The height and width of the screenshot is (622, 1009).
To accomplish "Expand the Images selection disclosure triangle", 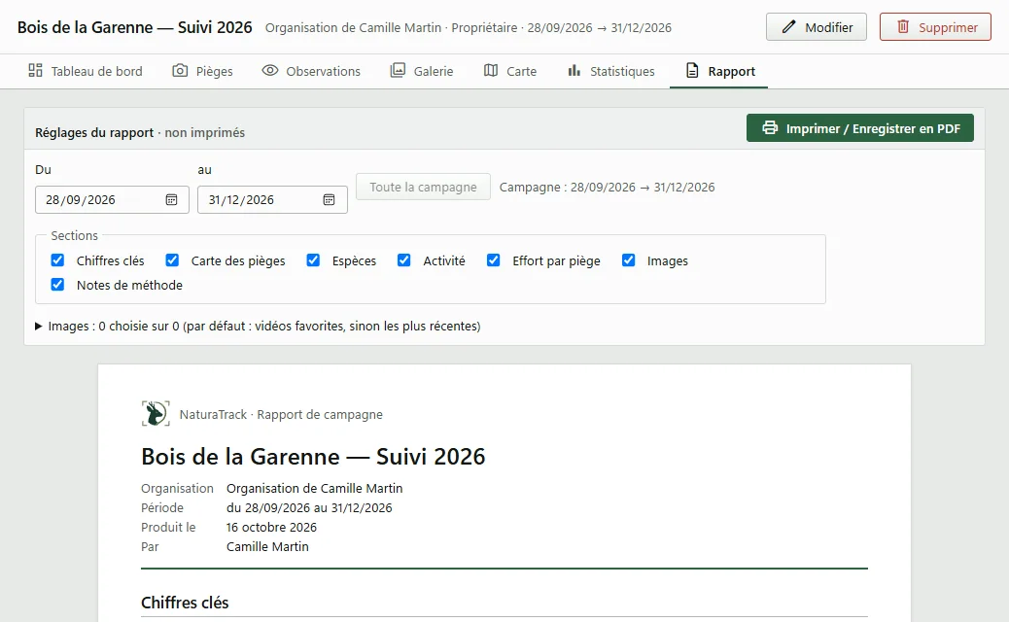I will pyautogui.click(x=39, y=327).
